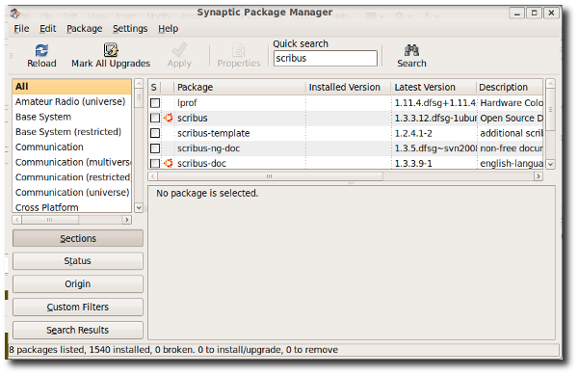
Task: Click the Status filter button
Action: pyautogui.click(x=78, y=261)
